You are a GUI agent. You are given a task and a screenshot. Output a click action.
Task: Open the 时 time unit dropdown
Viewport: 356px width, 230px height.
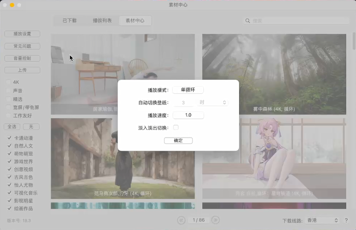pyautogui.click(x=213, y=103)
